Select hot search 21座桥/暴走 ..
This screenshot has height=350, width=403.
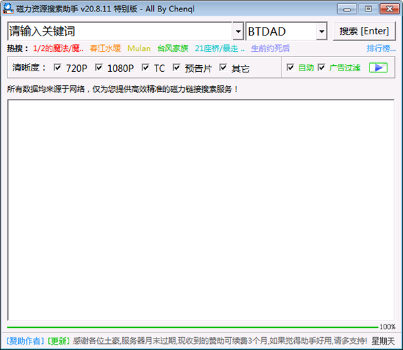click(x=220, y=48)
